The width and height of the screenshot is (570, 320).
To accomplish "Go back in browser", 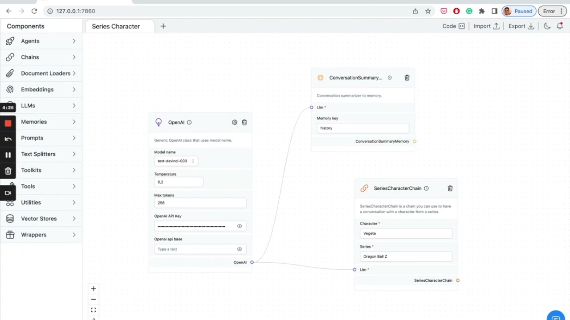I will [9, 11].
